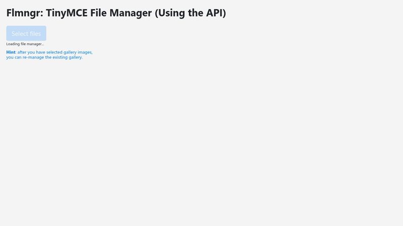Viewport: 403px width, 226px height.
Task: Click the word "Loading" below the button
Action: 13,44
